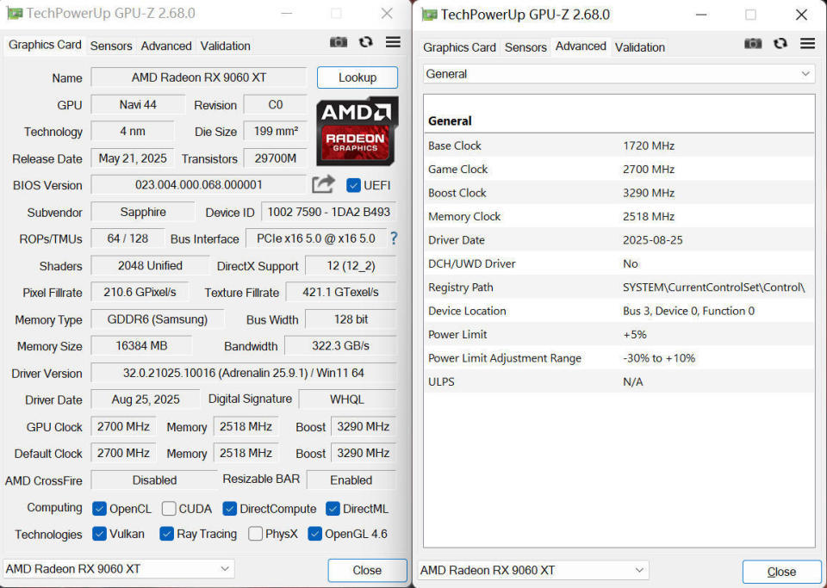827x588 pixels.
Task: Open Validation tab in left window
Action: click(x=225, y=46)
